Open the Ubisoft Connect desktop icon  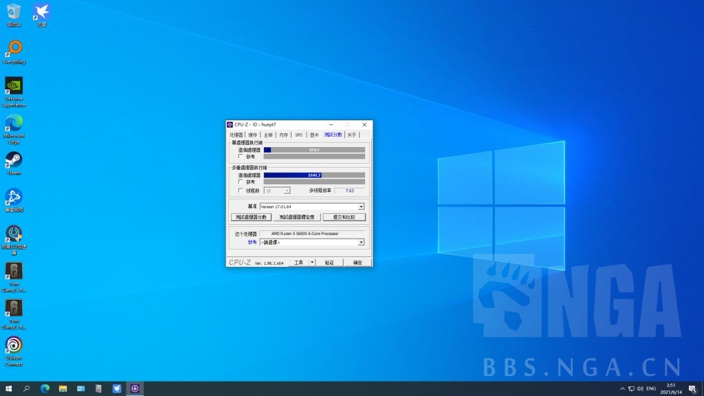(14, 345)
